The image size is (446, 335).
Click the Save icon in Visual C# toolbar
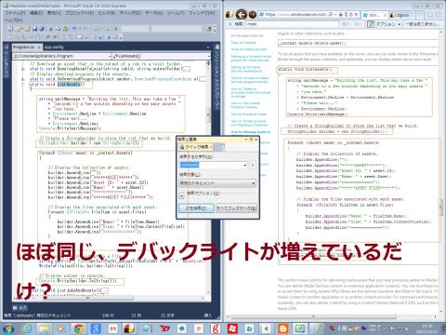click(x=34, y=29)
